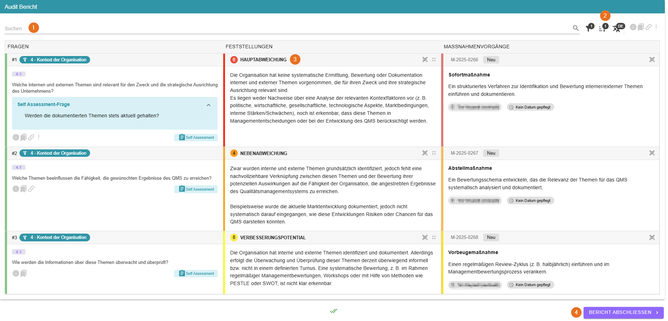Click the link icon under question #2

[x=31, y=189]
